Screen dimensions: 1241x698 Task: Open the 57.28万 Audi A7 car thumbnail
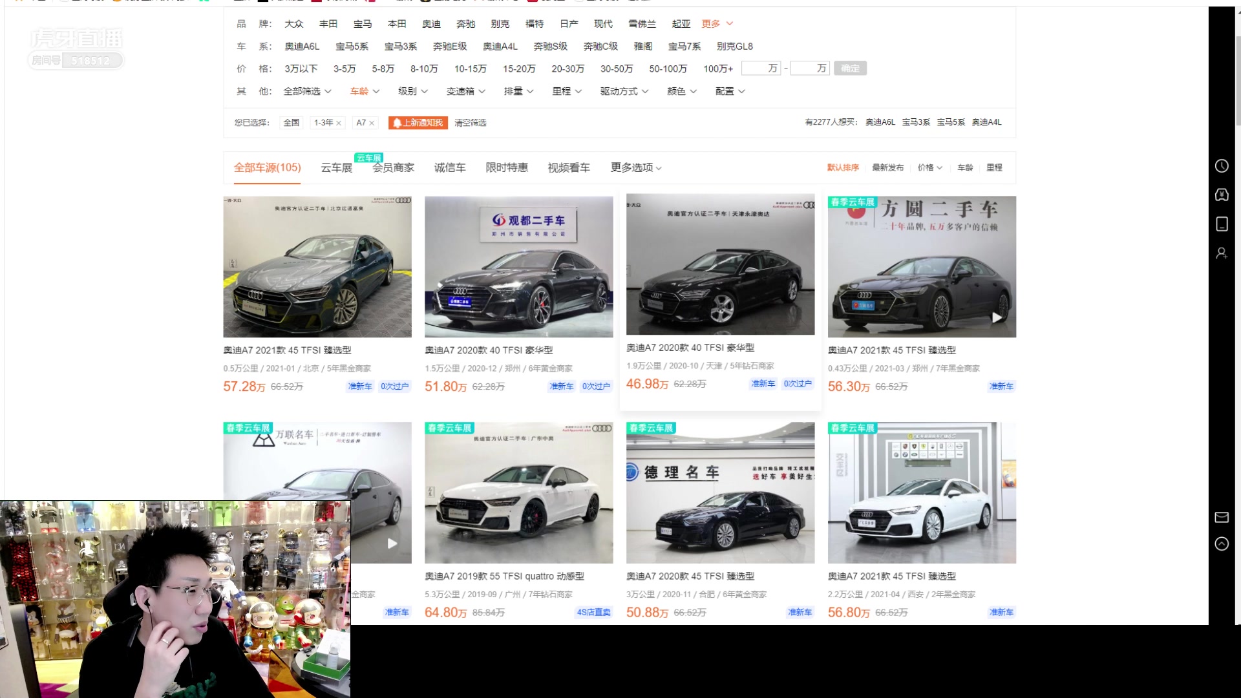[x=317, y=266]
